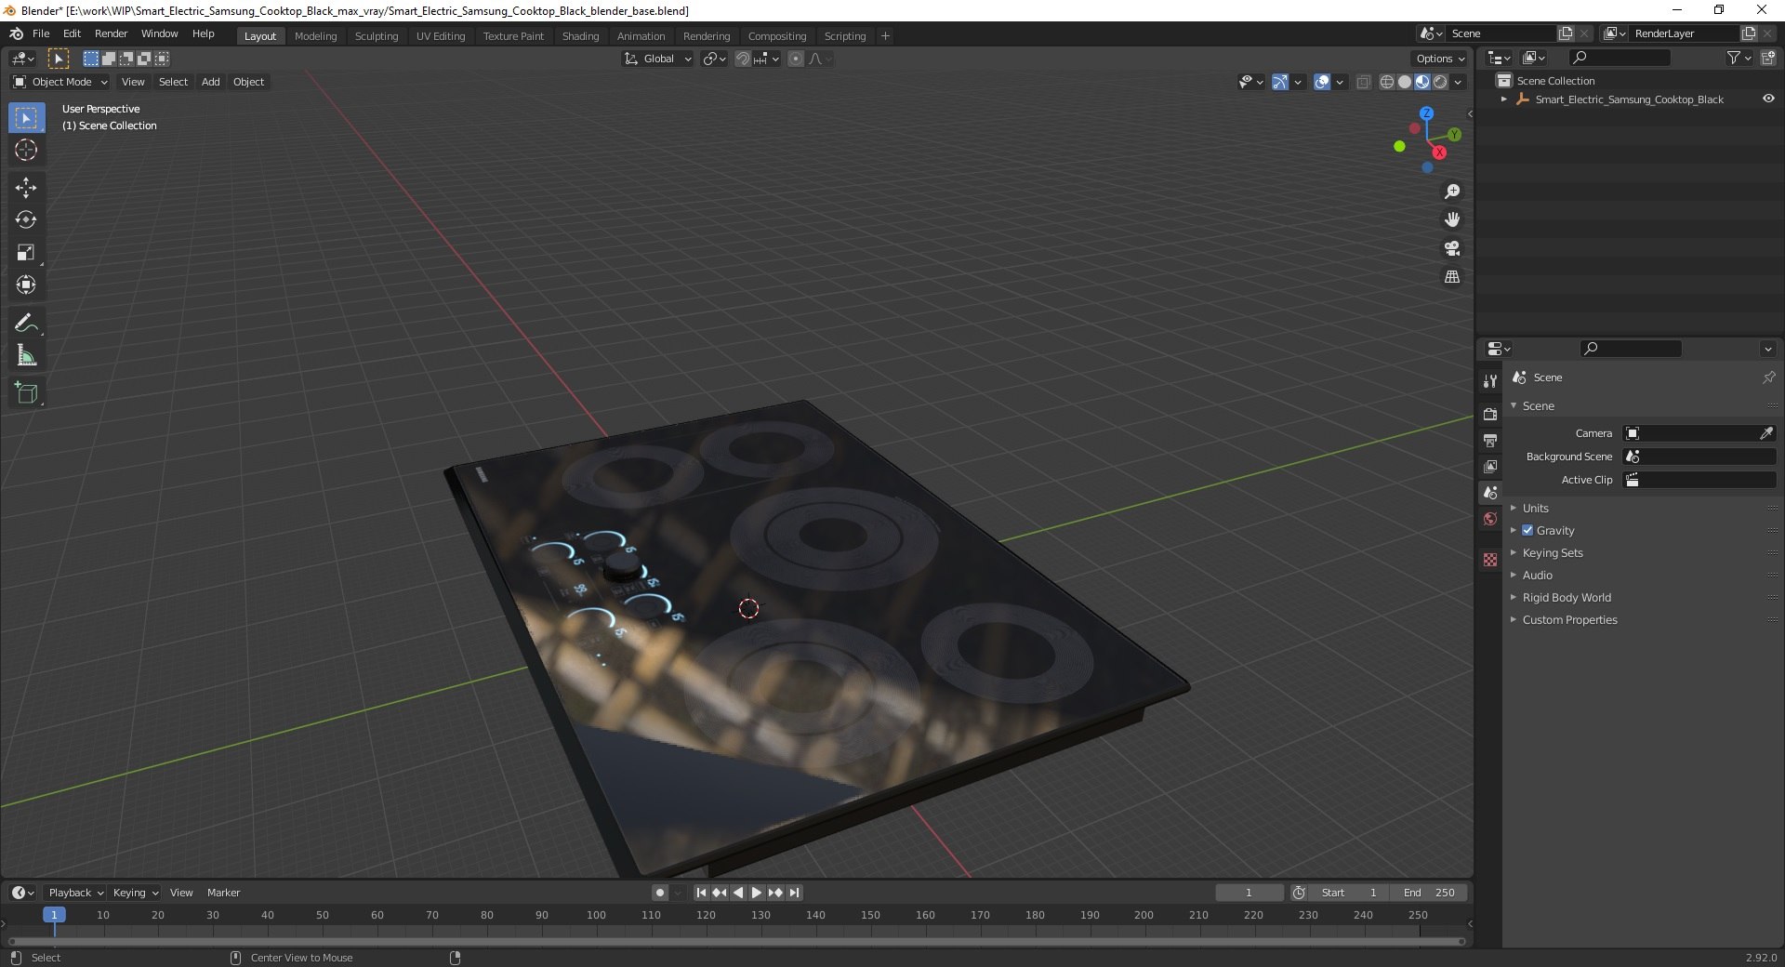Toggle the camera view icon
1785x967 pixels.
1452,248
